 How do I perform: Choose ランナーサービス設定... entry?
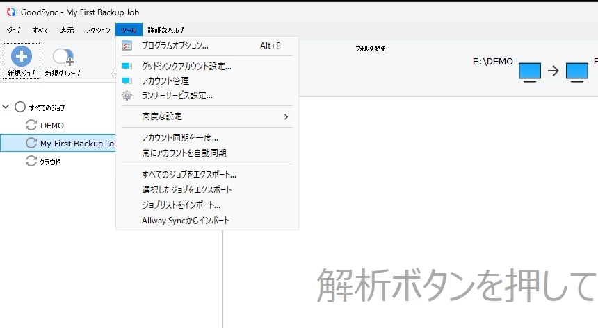click(x=207, y=95)
